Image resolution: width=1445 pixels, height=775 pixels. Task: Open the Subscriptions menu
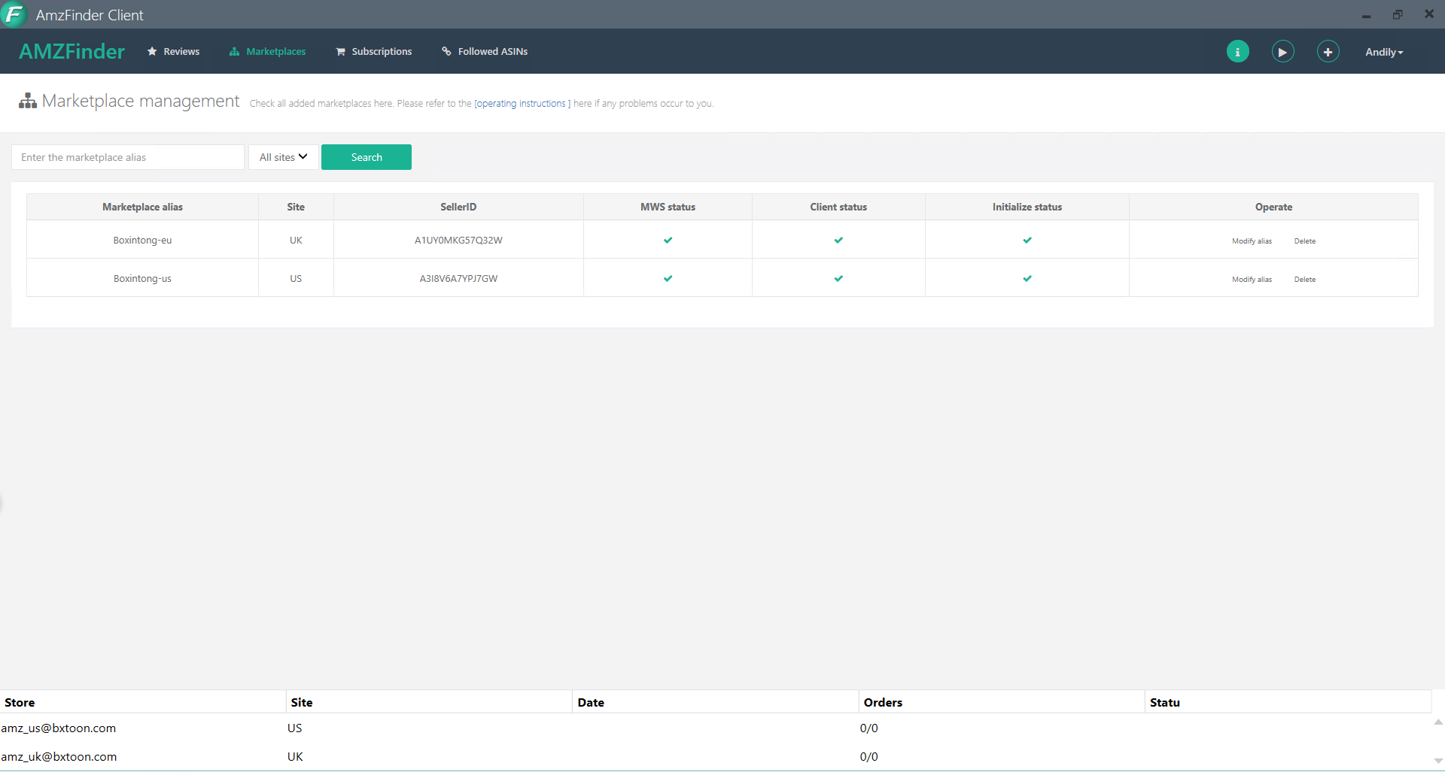pyautogui.click(x=374, y=52)
